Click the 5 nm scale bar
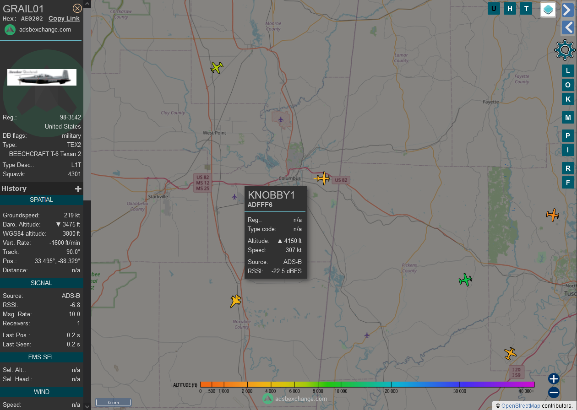This screenshot has width=577, height=410. coord(113,402)
